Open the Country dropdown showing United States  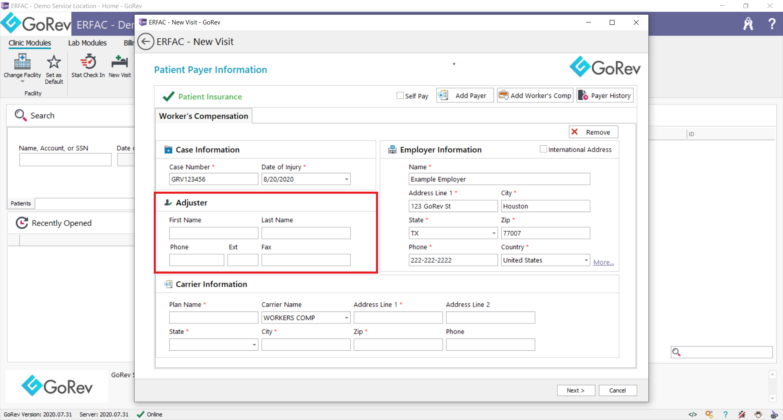click(x=586, y=260)
